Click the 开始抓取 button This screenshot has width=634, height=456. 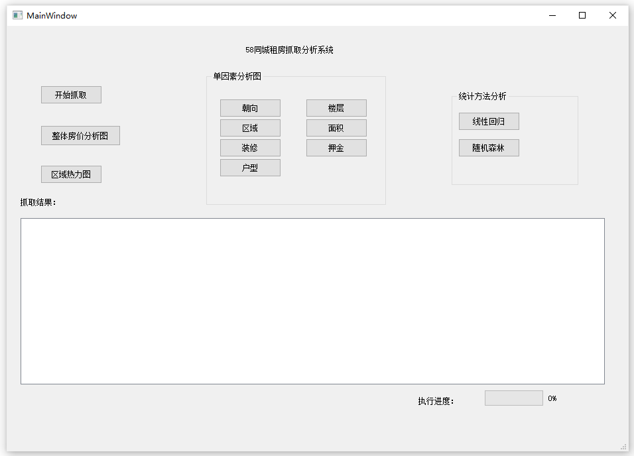tap(71, 95)
